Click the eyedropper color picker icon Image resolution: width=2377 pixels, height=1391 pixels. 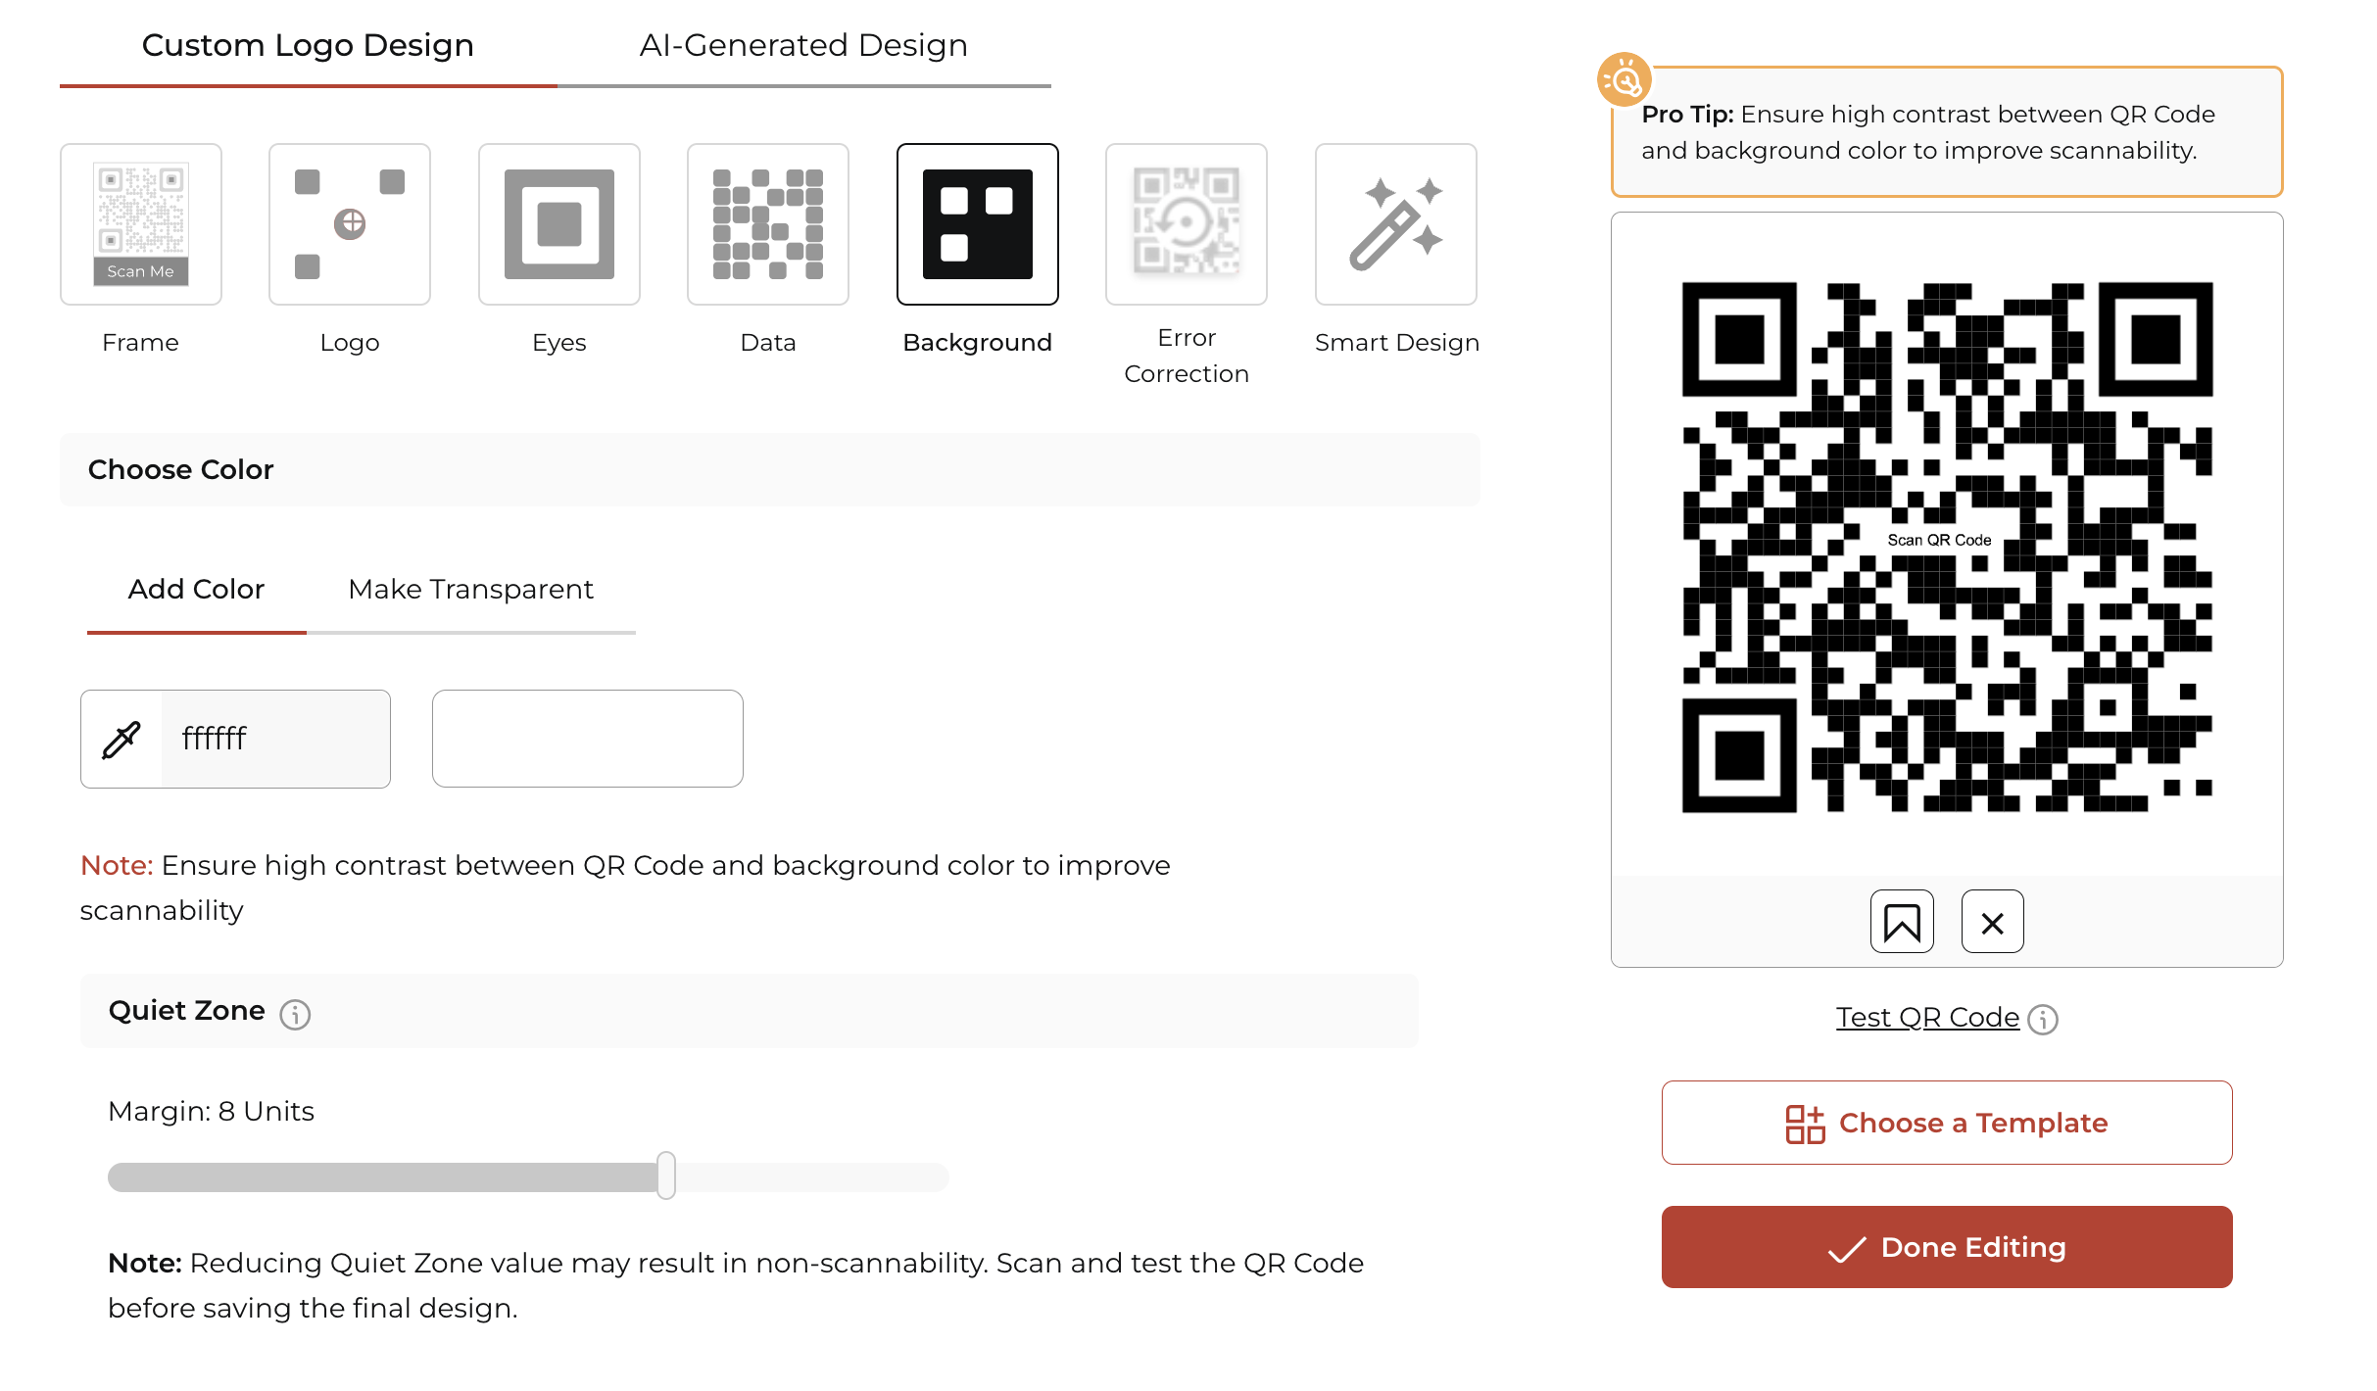coord(121,739)
